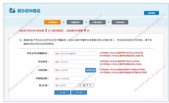Go back with the 上一步 button
169x103 pixels.
[62, 92]
